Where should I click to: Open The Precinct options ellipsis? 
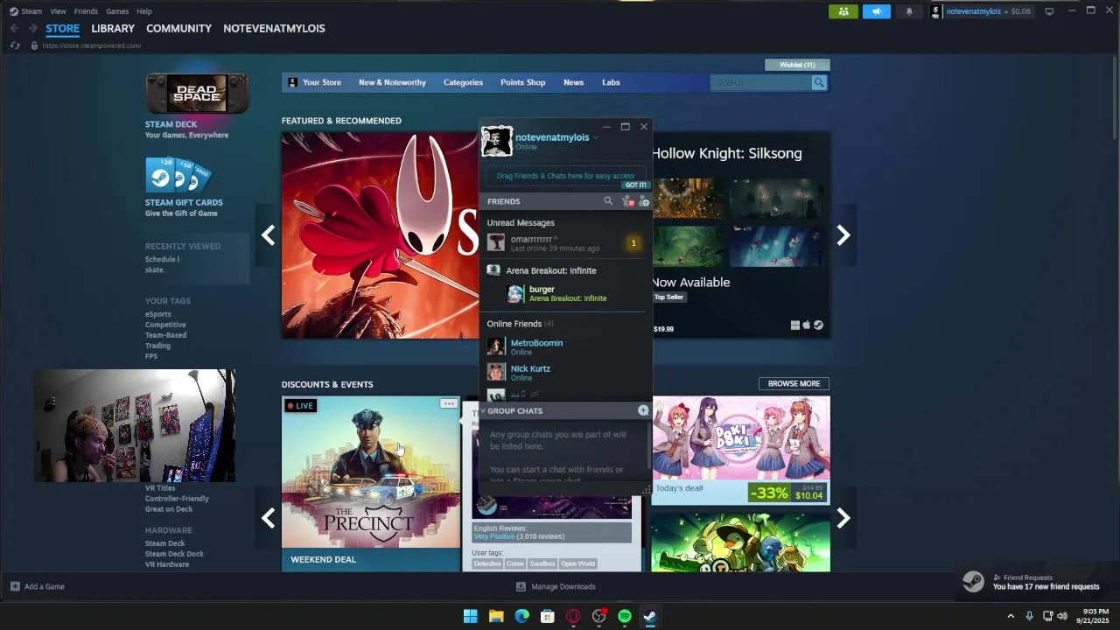(449, 403)
